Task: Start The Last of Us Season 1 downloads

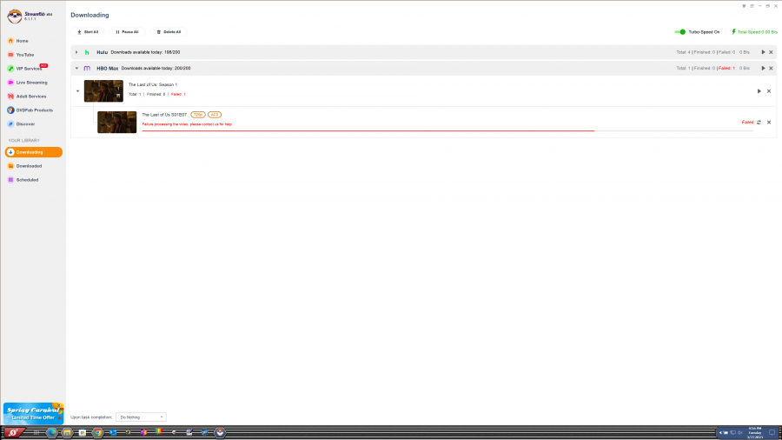Action: tap(759, 91)
